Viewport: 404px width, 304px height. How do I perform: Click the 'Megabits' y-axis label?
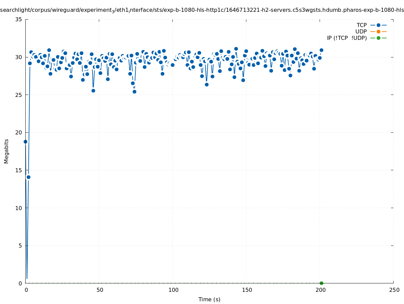click(x=6, y=151)
